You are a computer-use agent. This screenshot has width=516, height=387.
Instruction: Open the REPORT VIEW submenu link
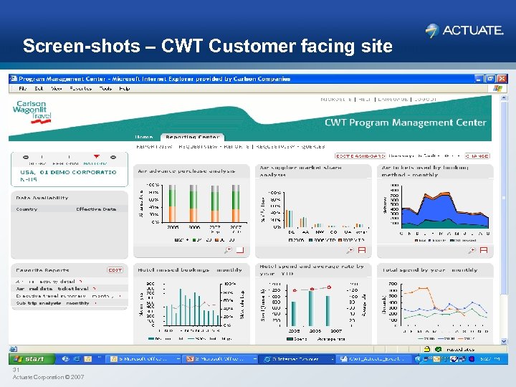click(x=154, y=147)
